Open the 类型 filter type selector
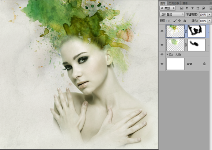Screen dimensions: 212x150 167,8
